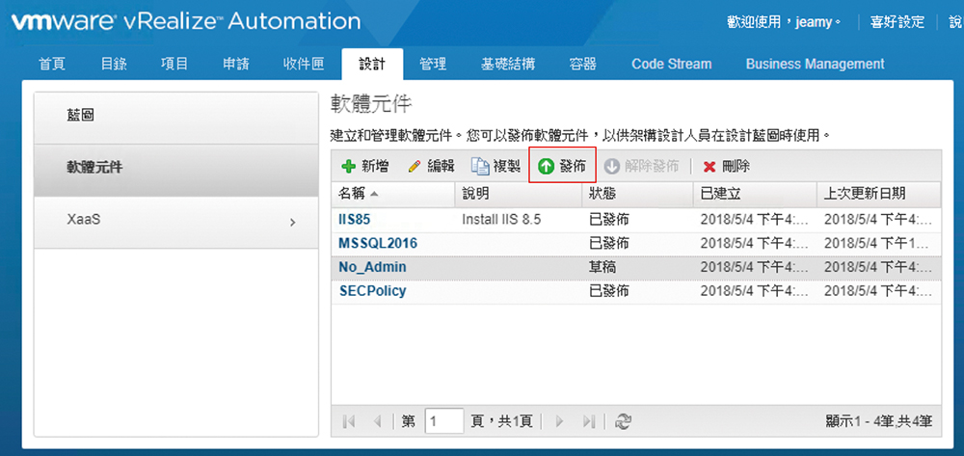Click the grey 解除發佈 down-arrow icon
964x456 pixels.
click(x=612, y=167)
